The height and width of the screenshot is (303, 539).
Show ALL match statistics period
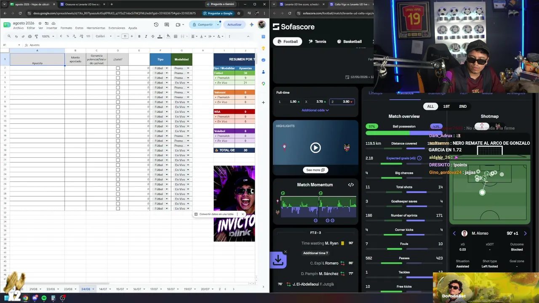(x=430, y=106)
